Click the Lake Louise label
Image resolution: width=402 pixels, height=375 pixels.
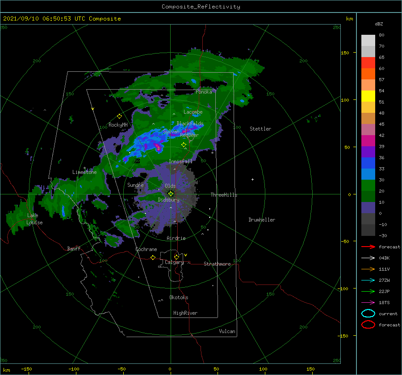coord(34,219)
